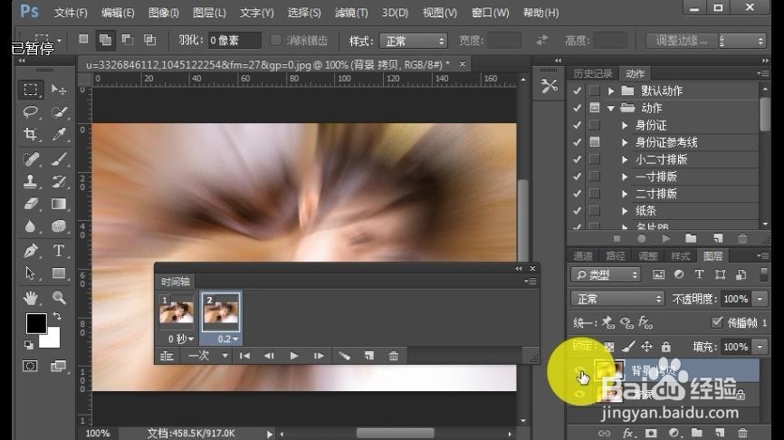Click Intersect with Selection icon
The width and height of the screenshot is (784, 440).
point(149,40)
